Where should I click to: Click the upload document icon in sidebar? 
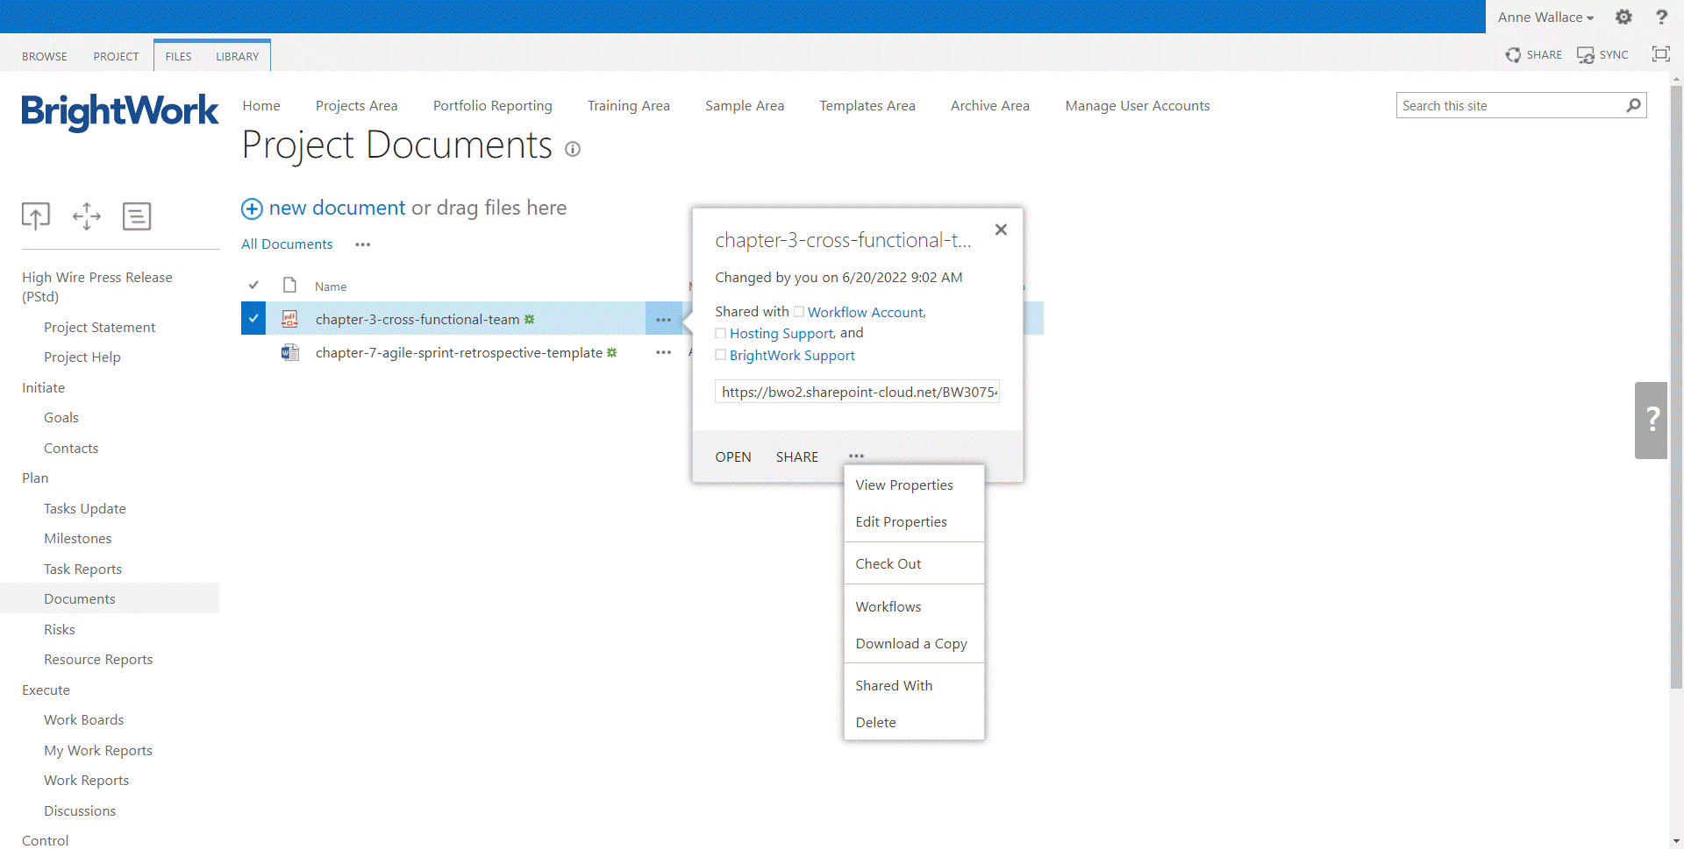[x=36, y=216]
